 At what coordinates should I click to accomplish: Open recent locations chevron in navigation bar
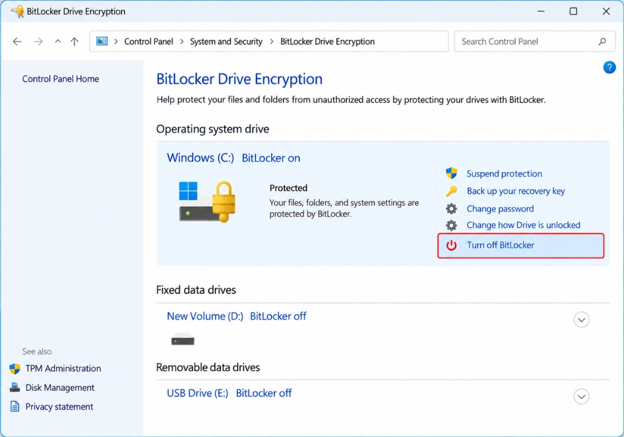point(58,41)
